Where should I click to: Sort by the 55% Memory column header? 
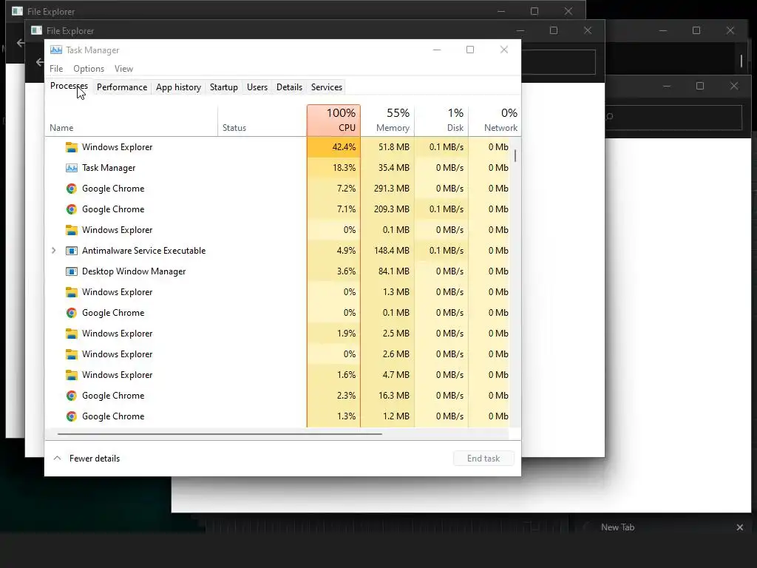click(387, 121)
